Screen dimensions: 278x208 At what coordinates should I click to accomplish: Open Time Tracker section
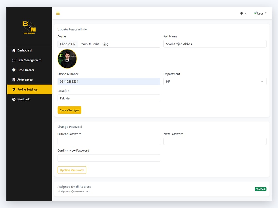point(29,70)
